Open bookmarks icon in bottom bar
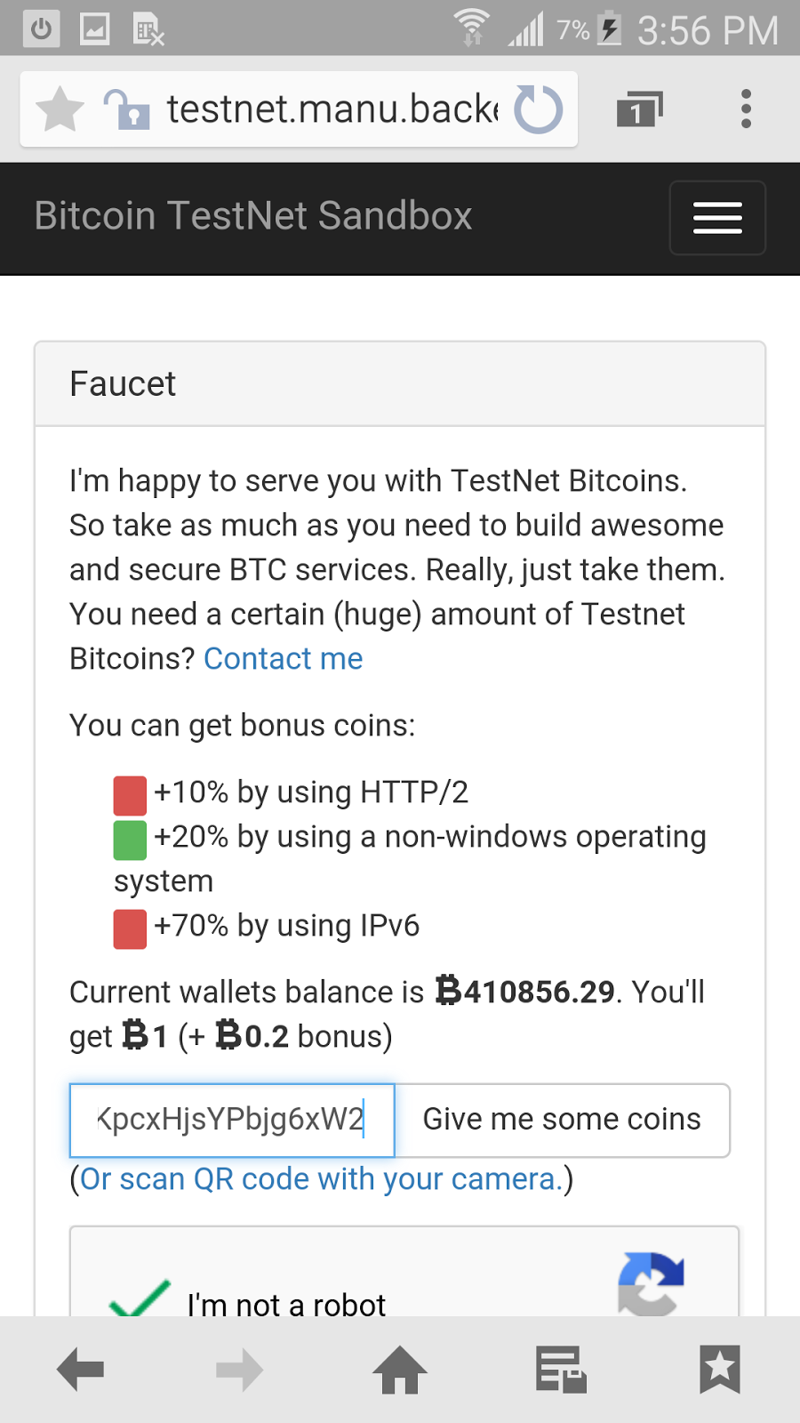 point(719,1370)
